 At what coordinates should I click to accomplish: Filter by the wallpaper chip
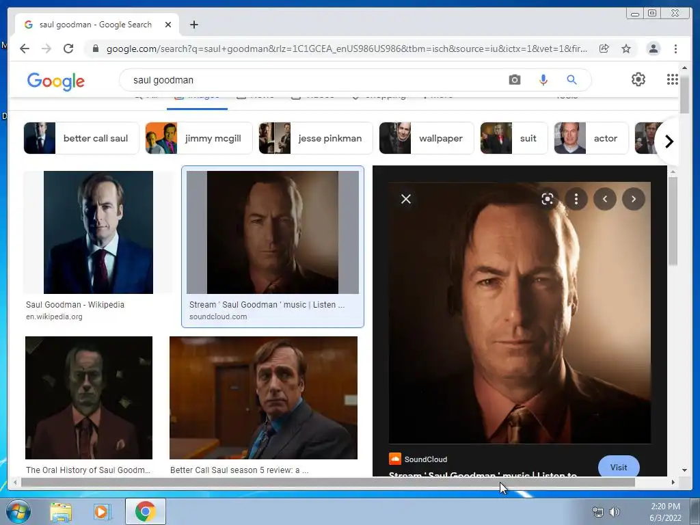[427, 138]
